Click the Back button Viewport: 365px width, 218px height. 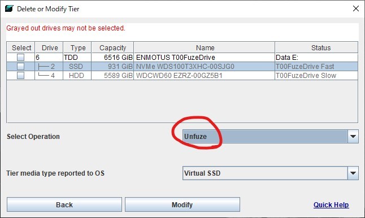[x=64, y=204]
